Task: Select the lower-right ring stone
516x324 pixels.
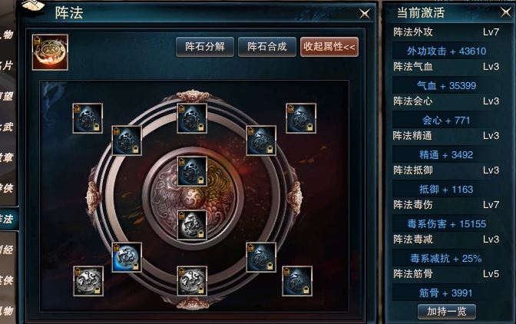Action: (x=261, y=257)
